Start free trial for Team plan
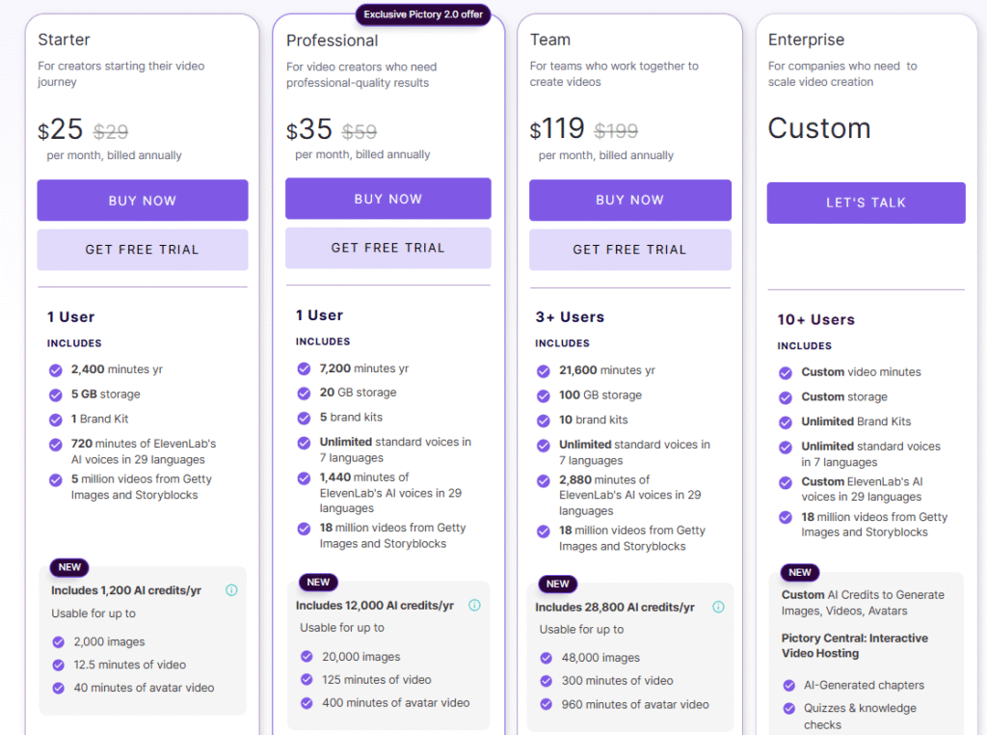The height and width of the screenshot is (735, 987). (x=630, y=250)
